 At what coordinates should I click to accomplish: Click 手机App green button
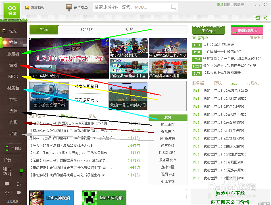pos(209,30)
